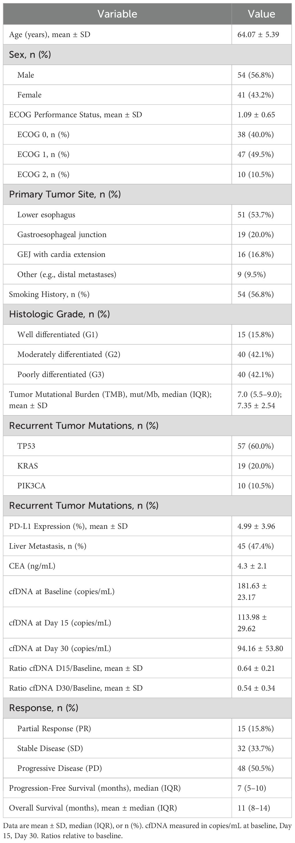The height and width of the screenshot is (843, 295).
Task: Select the Progressive Disease (PD) value 48 (50.5%)
Action: click(x=255, y=768)
